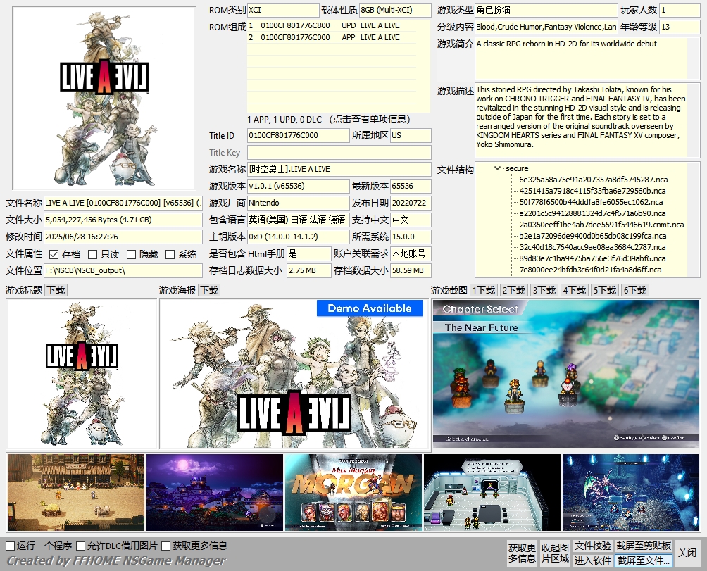Click the 修改时间 2025/06/28 field
The image size is (707, 571).
(x=123, y=237)
